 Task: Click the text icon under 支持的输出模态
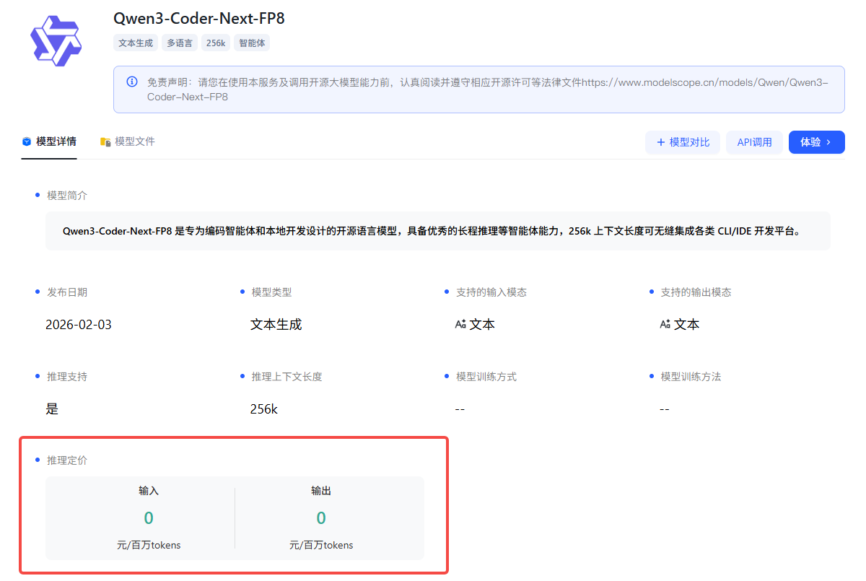[665, 325]
